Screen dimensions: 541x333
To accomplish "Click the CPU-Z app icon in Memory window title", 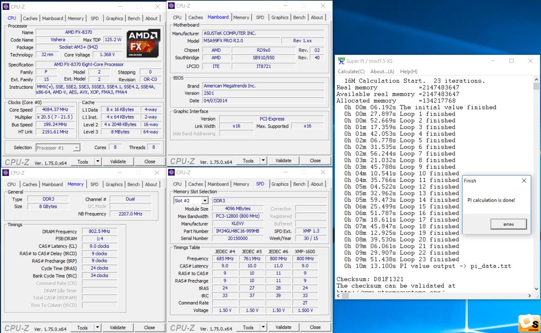I will [6, 173].
